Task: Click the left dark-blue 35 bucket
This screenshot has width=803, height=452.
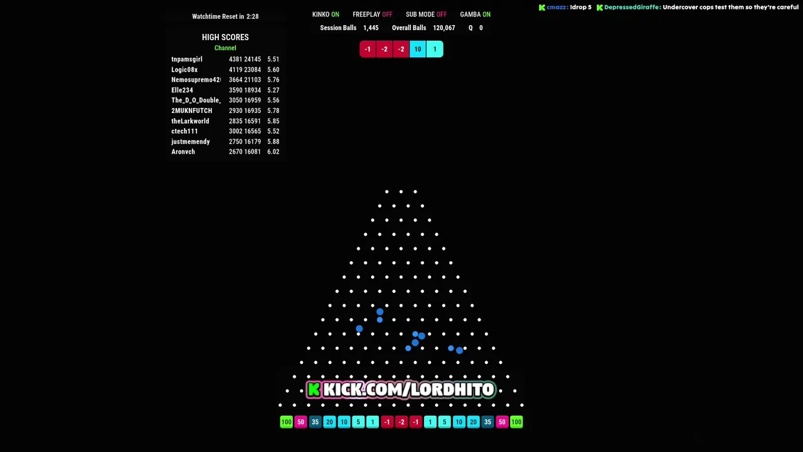Action: click(315, 422)
